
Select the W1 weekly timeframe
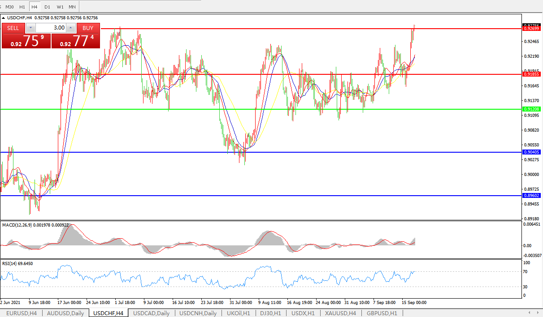(x=60, y=7)
